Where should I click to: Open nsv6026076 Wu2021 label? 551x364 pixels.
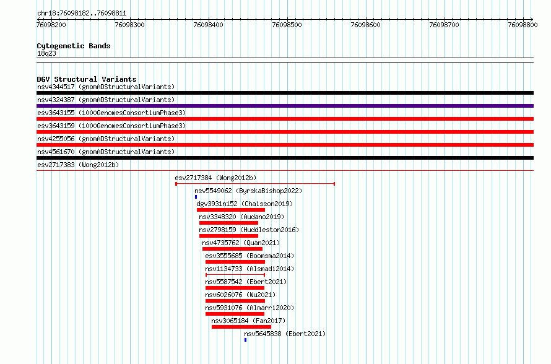tap(240, 295)
